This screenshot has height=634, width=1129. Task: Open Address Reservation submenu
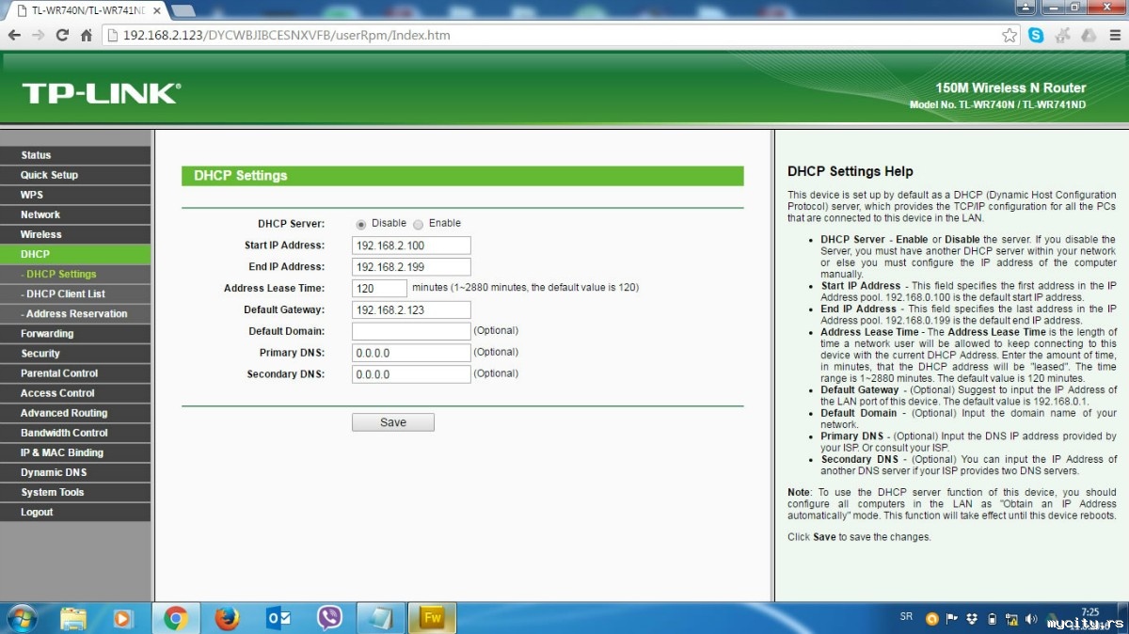click(x=75, y=313)
